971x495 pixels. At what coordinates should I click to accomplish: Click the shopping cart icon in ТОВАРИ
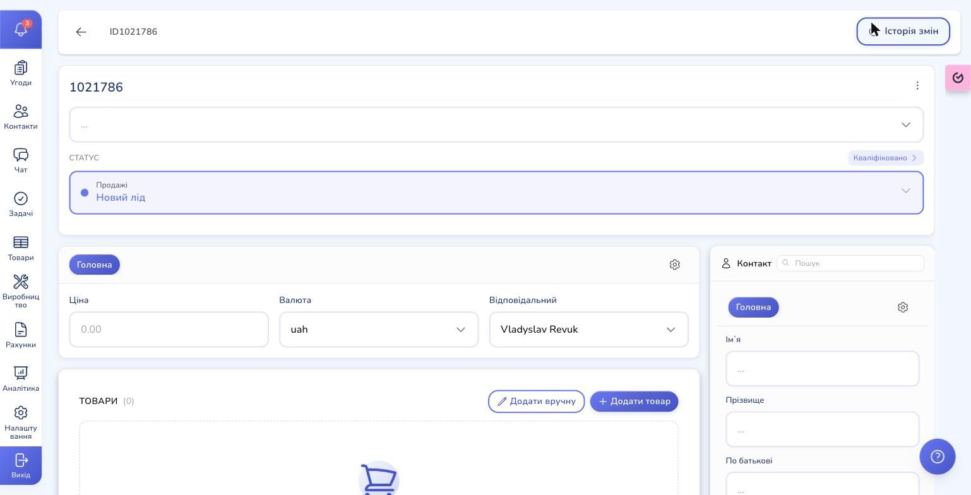pyautogui.click(x=379, y=479)
